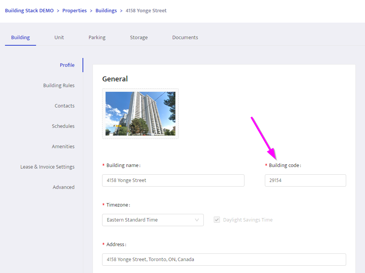Edit the Building code field
365x273 pixels.
pyautogui.click(x=305, y=180)
